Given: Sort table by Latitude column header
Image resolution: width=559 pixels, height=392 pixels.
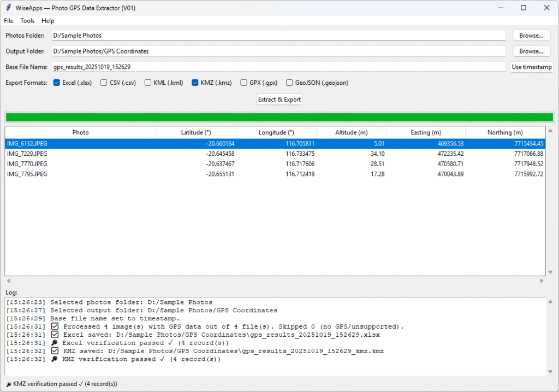Looking at the screenshot, I should point(196,132).
